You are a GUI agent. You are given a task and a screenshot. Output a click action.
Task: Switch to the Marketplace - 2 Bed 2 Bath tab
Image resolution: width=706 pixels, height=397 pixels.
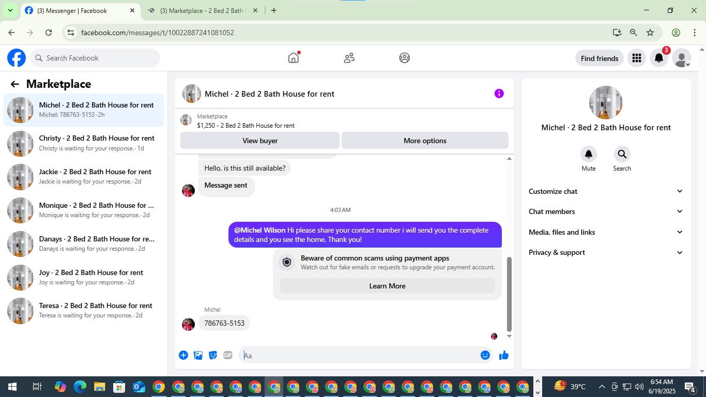(x=203, y=10)
